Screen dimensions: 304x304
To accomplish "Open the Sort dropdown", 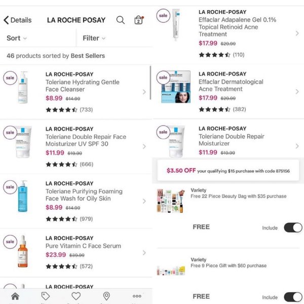I will point(17,38).
